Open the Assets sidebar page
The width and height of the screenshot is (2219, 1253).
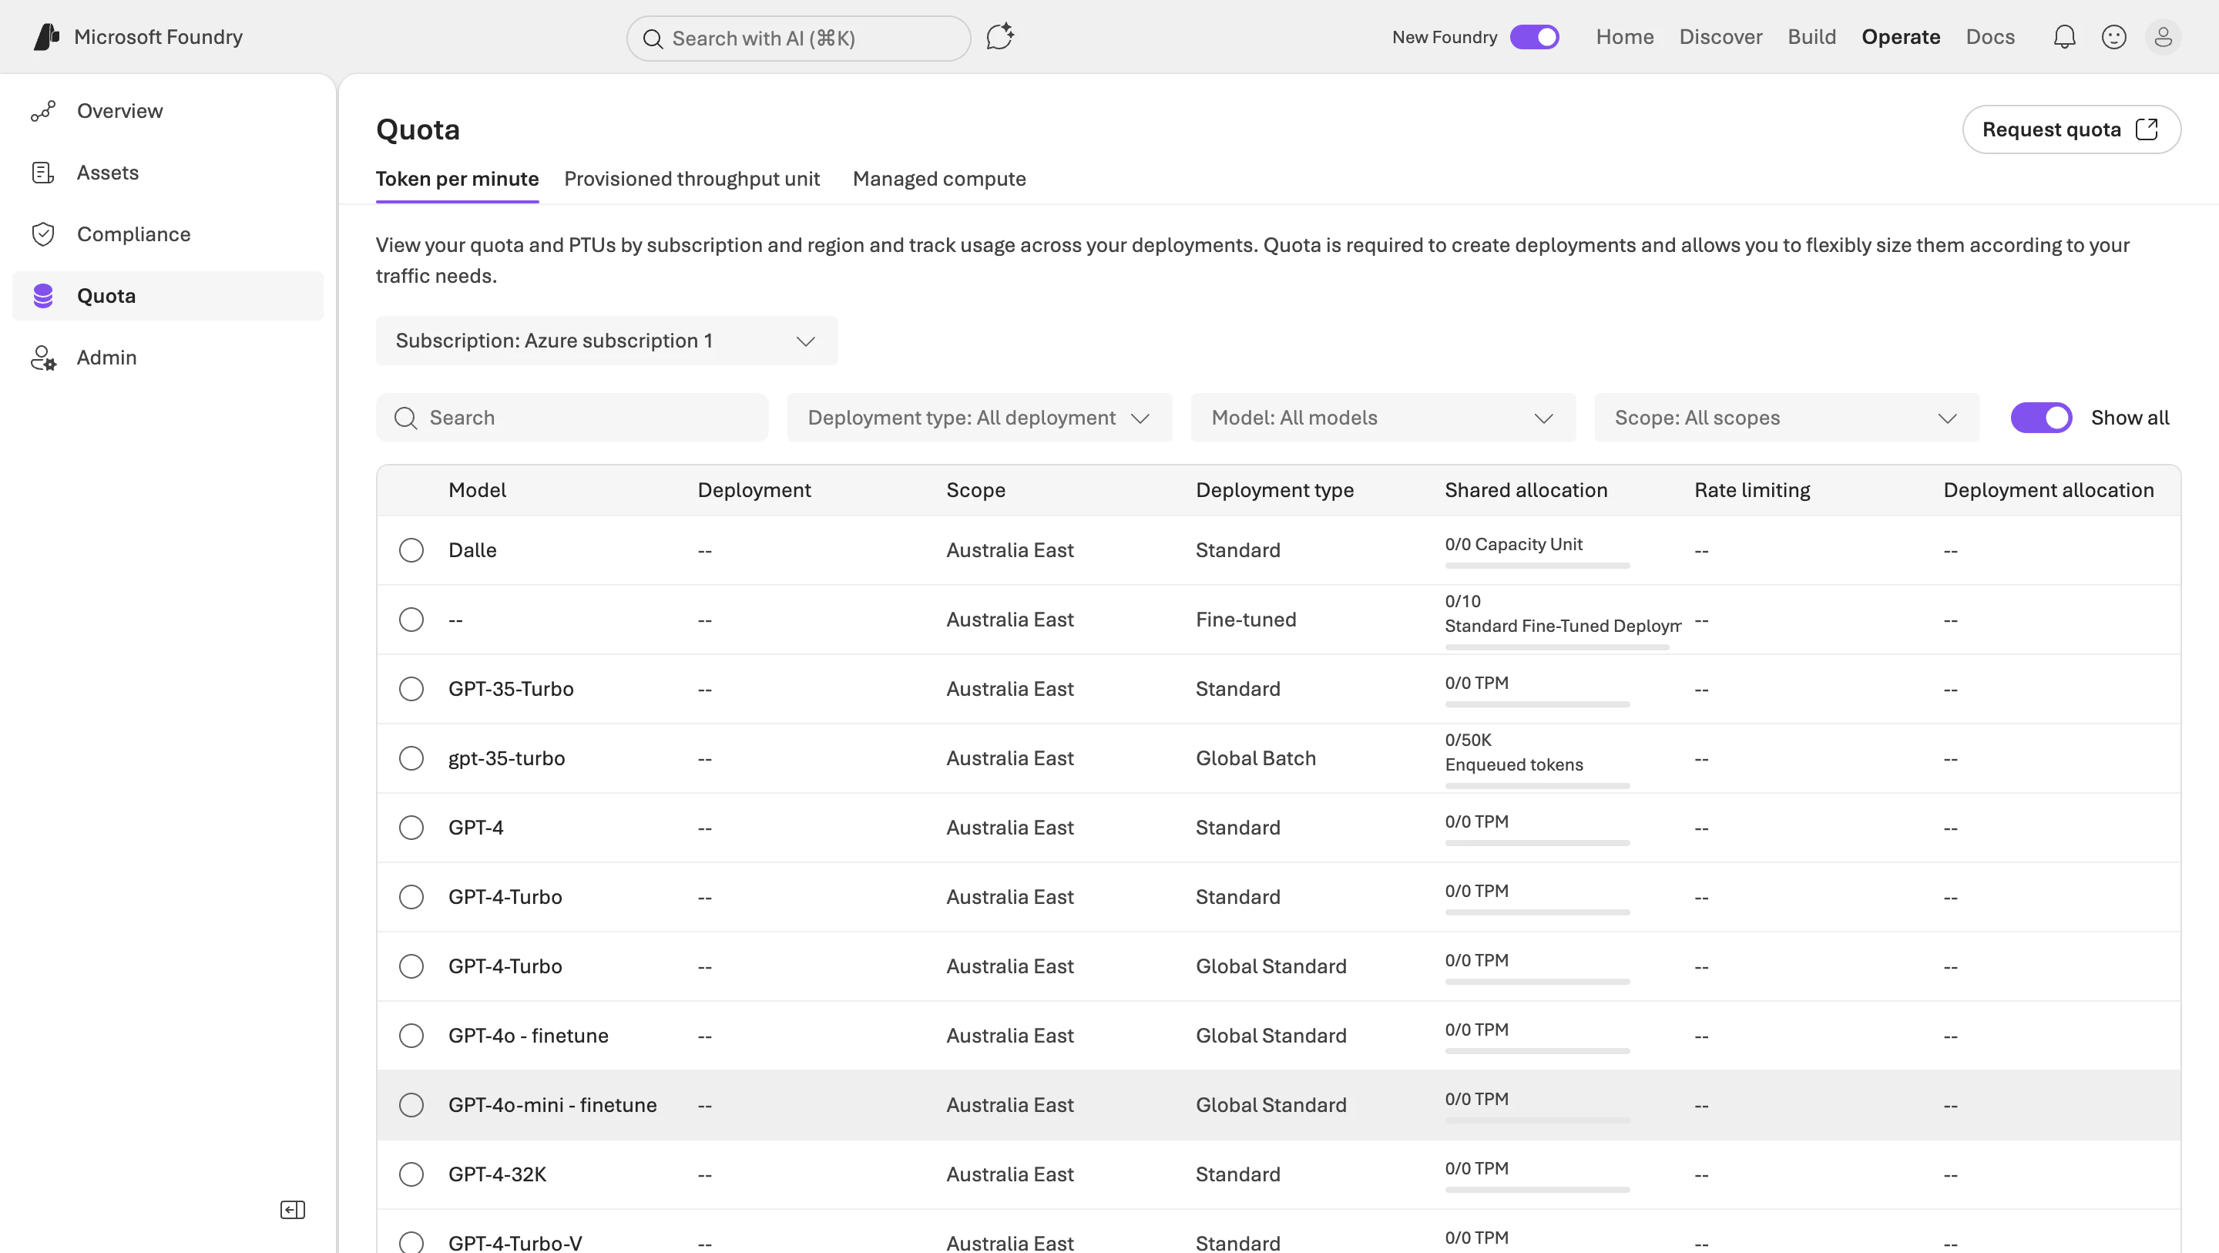pos(168,173)
